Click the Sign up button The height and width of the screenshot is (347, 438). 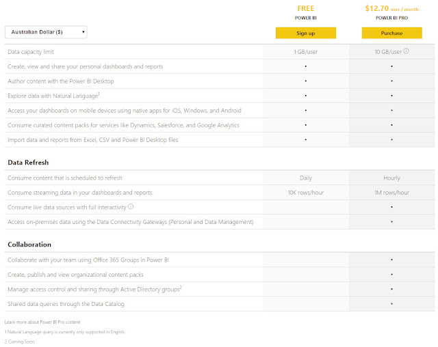click(306, 33)
